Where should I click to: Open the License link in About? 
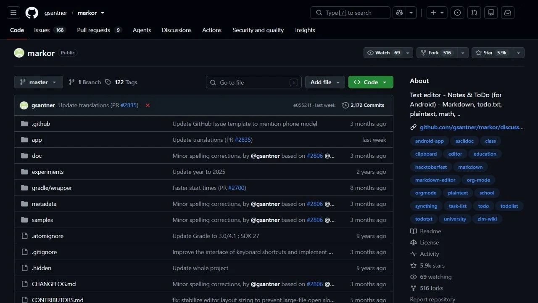(425, 242)
